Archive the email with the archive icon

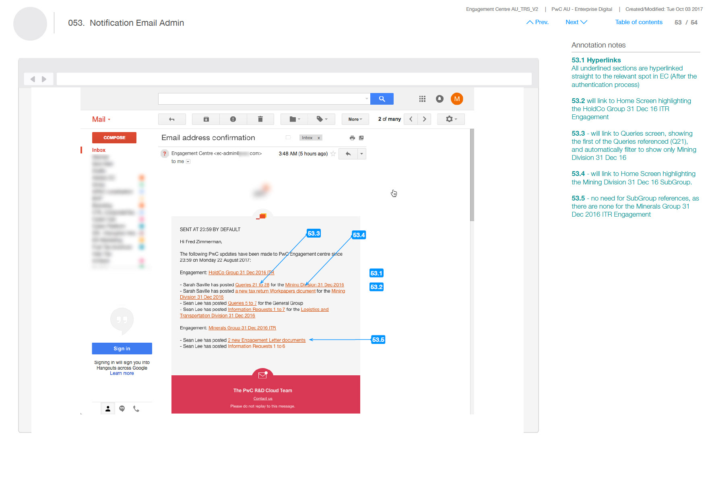(206, 119)
